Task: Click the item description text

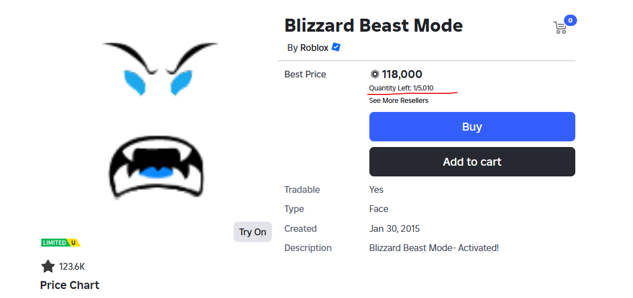Action: pos(434,248)
